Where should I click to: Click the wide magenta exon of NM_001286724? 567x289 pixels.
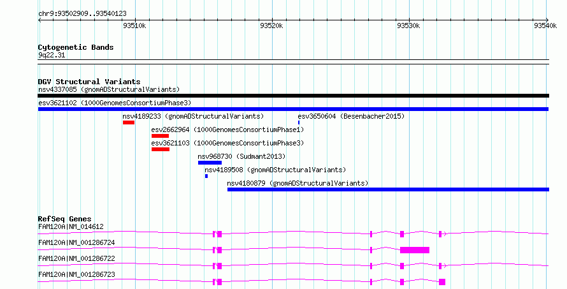point(415,250)
